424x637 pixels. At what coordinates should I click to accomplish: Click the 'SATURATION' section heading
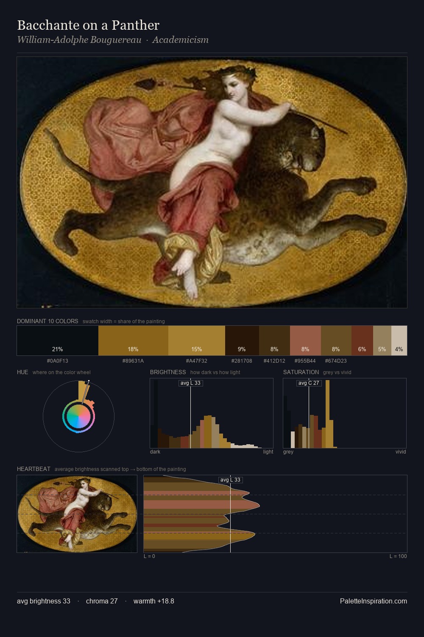click(301, 372)
